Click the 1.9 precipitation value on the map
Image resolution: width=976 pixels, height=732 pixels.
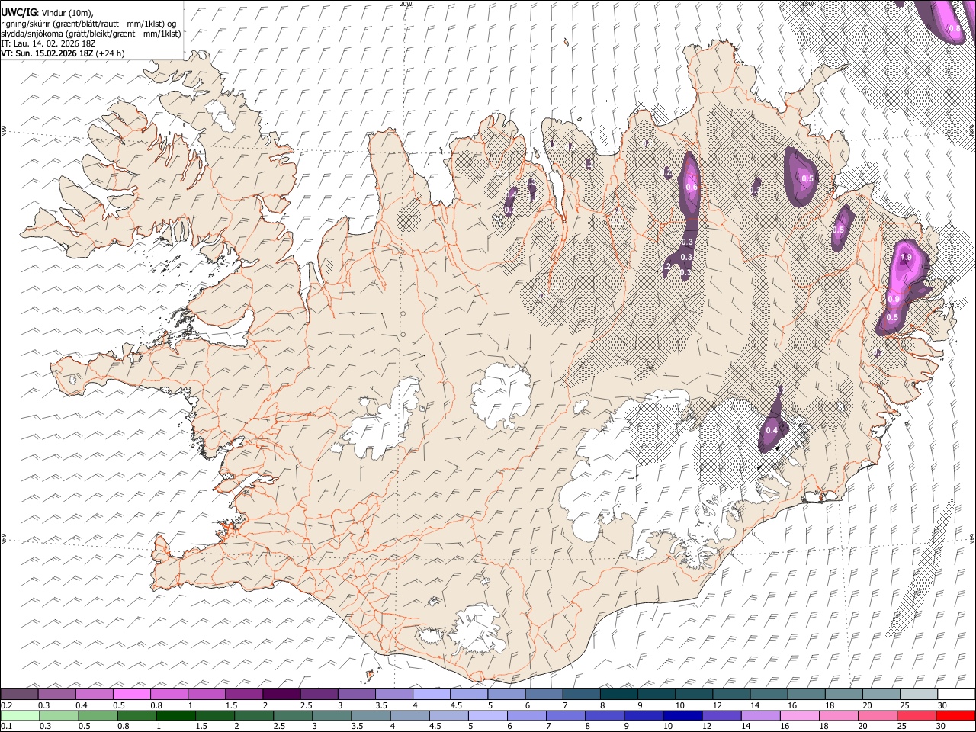(x=906, y=258)
